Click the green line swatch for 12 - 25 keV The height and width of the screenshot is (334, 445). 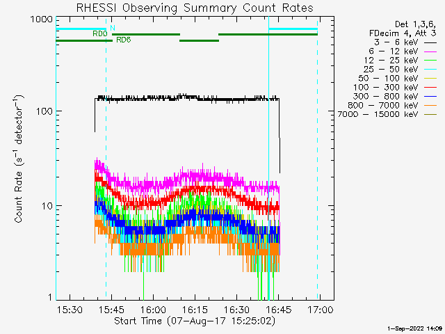[430, 61]
